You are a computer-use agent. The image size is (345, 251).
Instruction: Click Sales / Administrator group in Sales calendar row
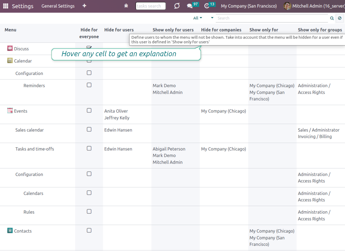319,130
